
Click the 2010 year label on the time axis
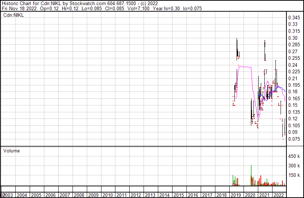(x=107, y=195)
